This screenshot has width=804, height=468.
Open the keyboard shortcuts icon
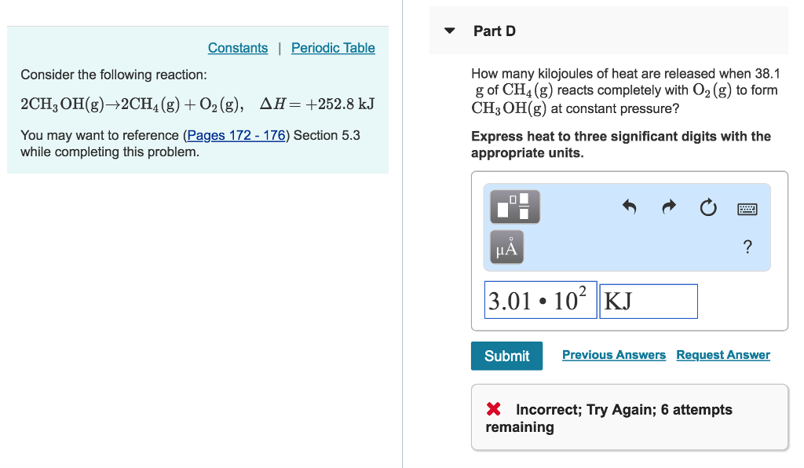747,208
